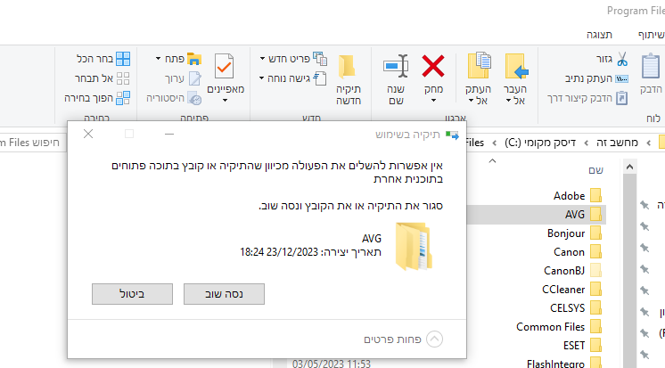Screen dimensions: 665x368
Task: Click the Paste (הדבק) clipboard icon
Action: pos(651,67)
